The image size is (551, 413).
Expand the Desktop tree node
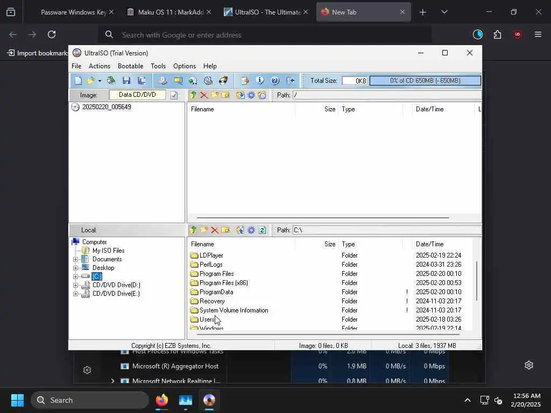tap(75, 268)
